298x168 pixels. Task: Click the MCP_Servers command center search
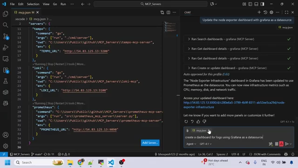(150, 4)
